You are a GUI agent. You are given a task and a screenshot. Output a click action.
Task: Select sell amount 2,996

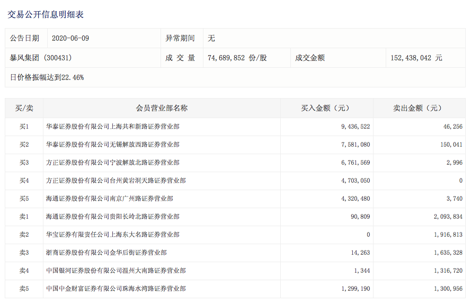pyautogui.click(x=455, y=163)
